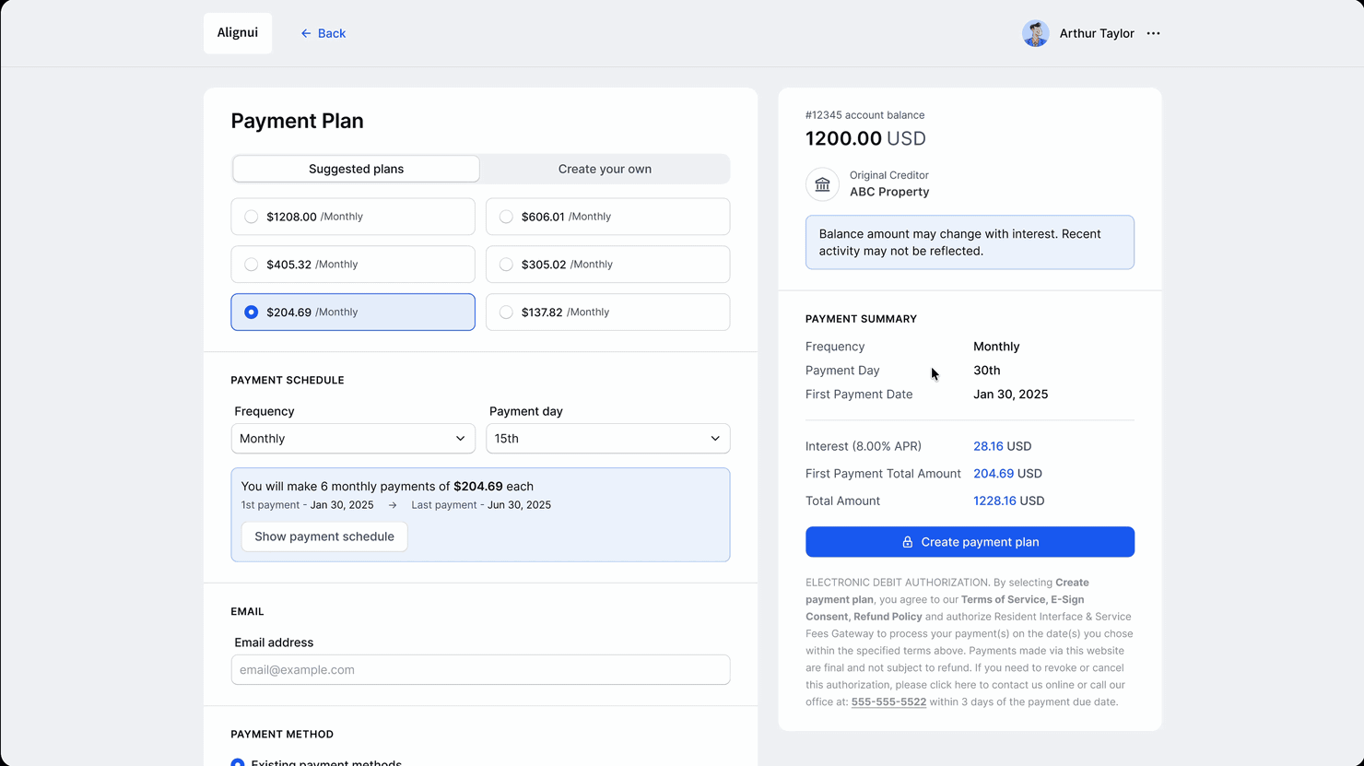This screenshot has height=766, width=1364.
Task: Switch to the Create your own tab
Action: [605, 169]
